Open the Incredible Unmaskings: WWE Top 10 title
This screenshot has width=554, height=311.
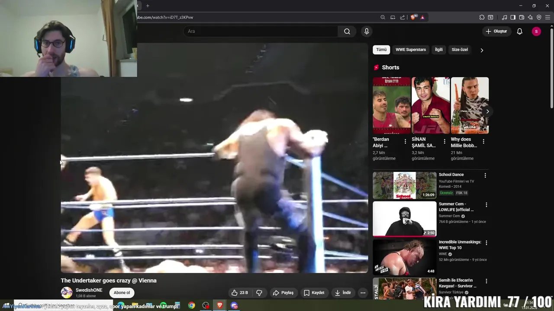(x=460, y=245)
